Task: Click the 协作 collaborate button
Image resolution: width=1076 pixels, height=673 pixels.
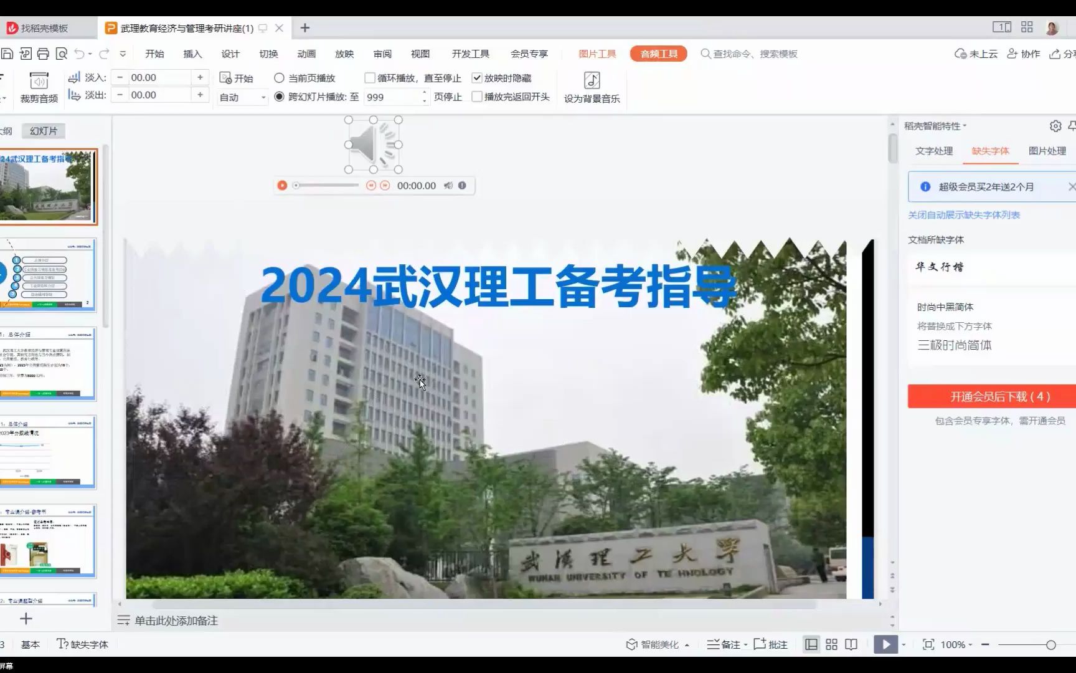Action: (x=1023, y=54)
